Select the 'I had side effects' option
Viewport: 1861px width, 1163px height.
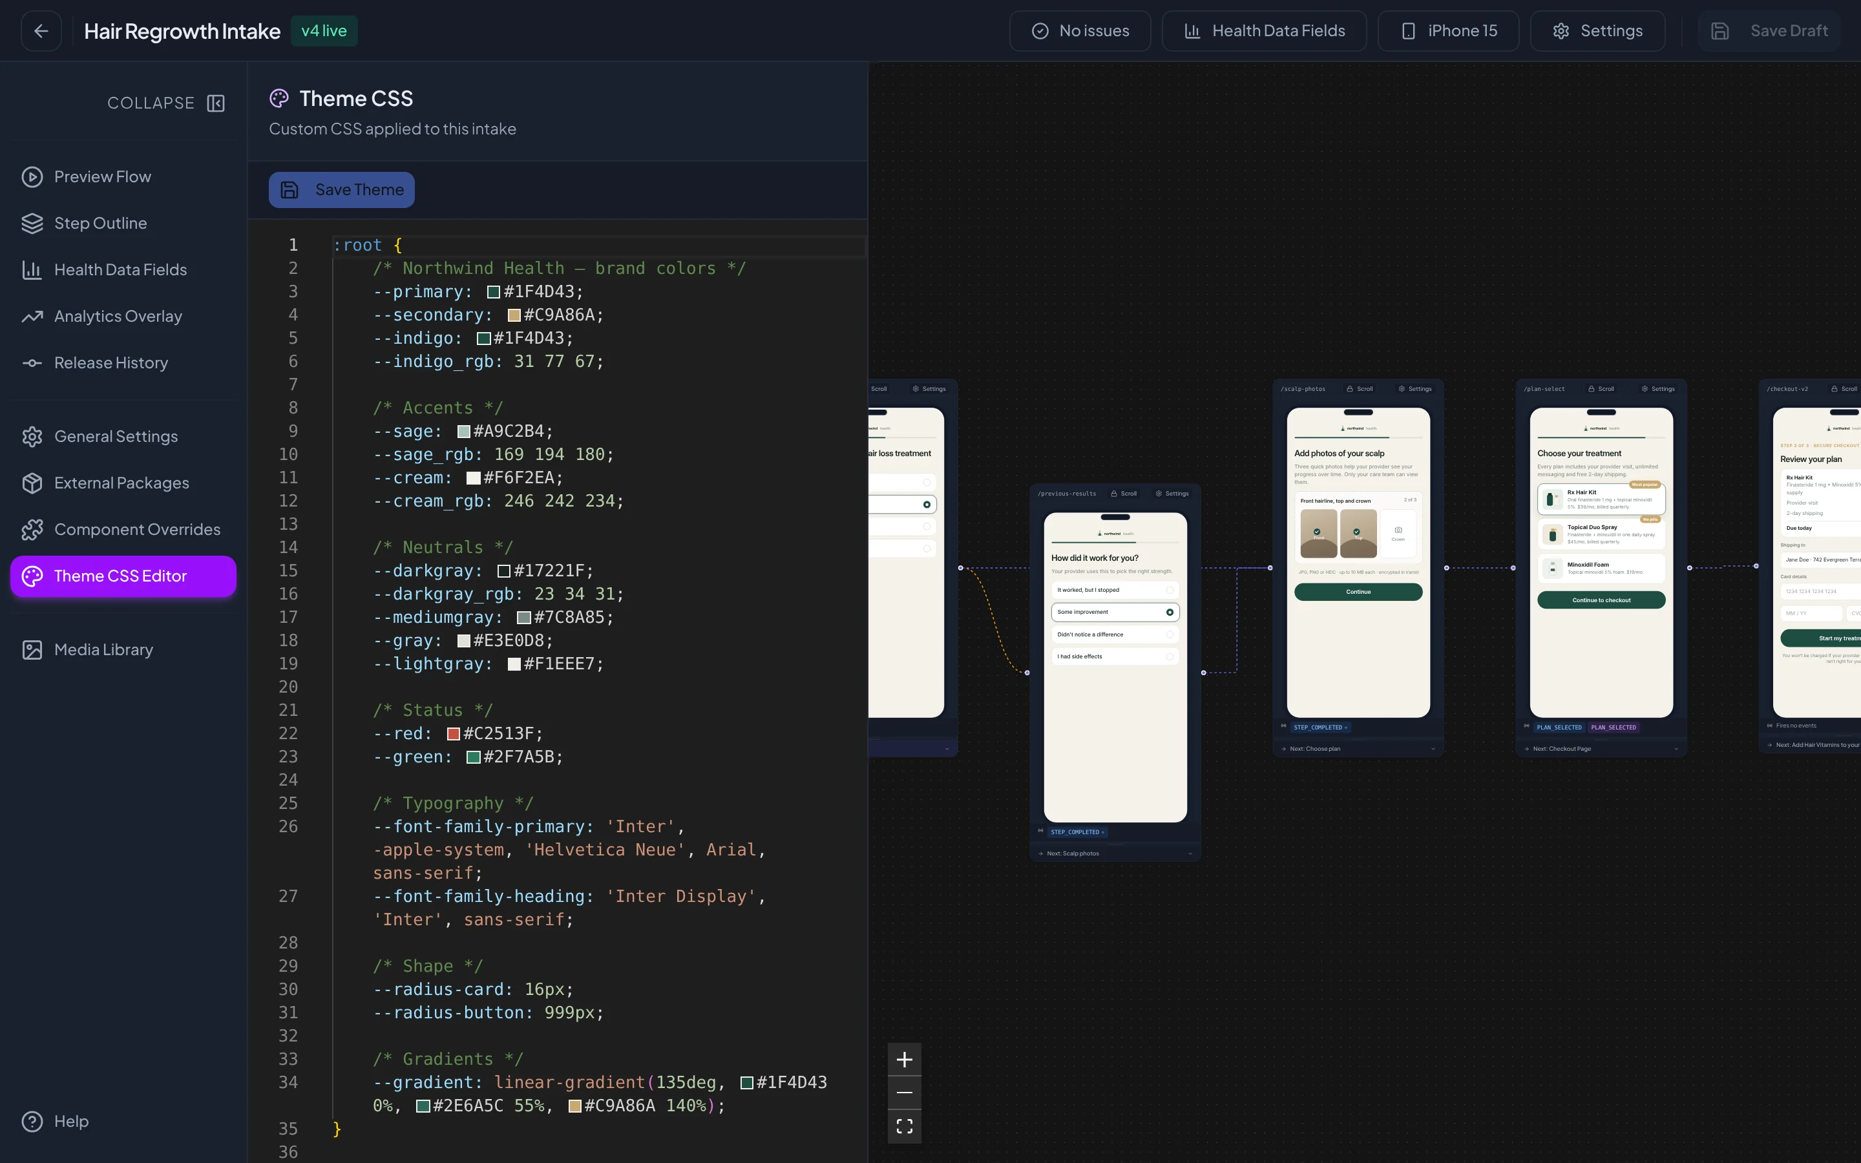pyautogui.click(x=1115, y=657)
